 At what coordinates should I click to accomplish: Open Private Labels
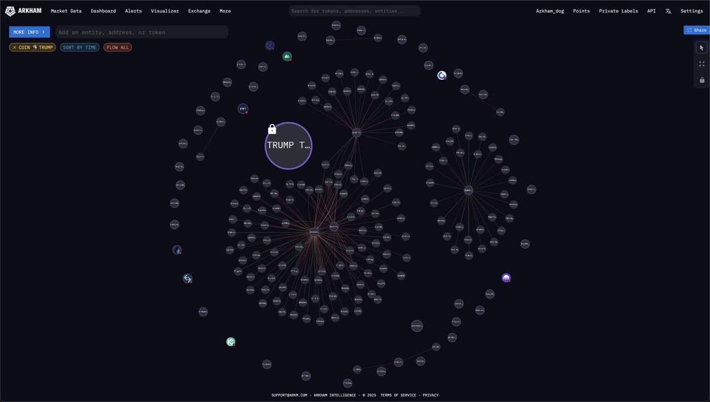pyautogui.click(x=618, y=11)
